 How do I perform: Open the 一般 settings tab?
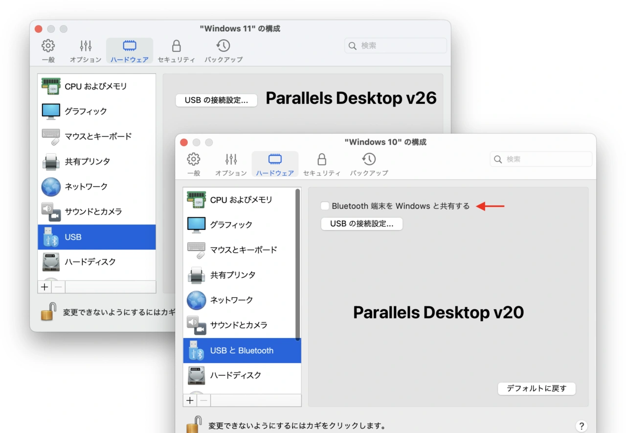click(x=193, y=163)
